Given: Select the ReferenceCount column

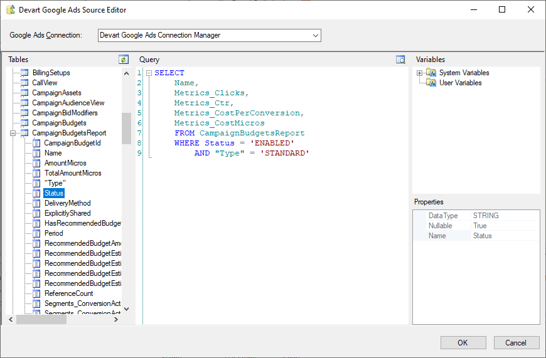Looking at the screenshot, I should tap(68, 293).
